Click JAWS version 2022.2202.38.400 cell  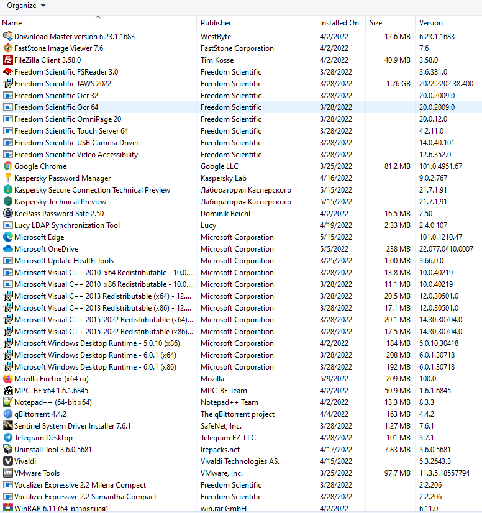pyautogui.click(x=446, y=83)
